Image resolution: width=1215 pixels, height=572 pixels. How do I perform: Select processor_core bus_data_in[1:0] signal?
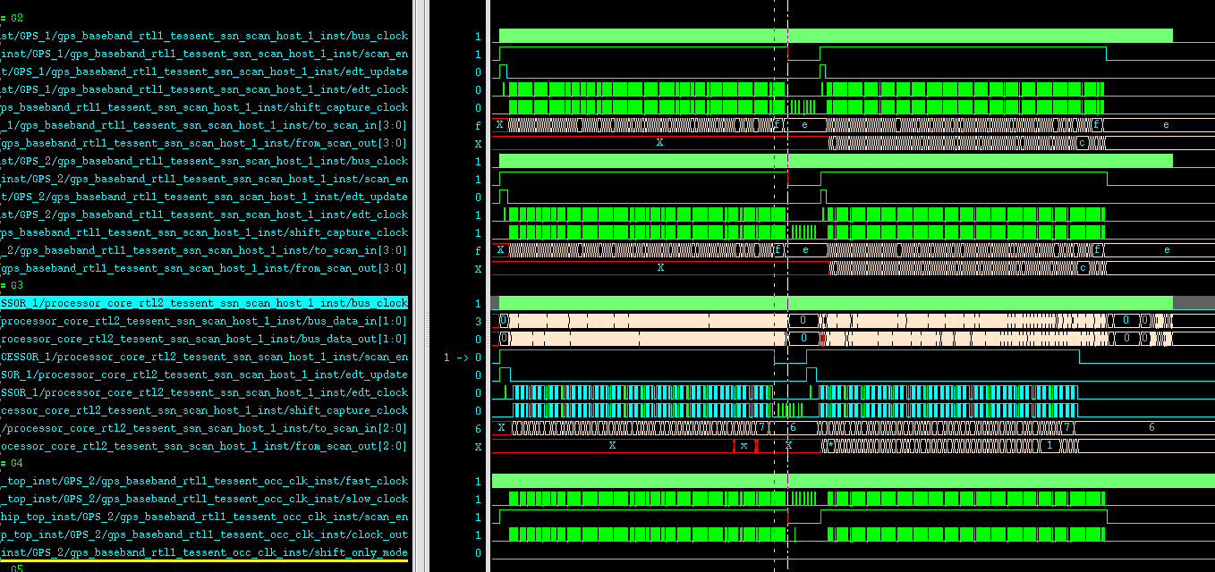[x=204, y=321]
